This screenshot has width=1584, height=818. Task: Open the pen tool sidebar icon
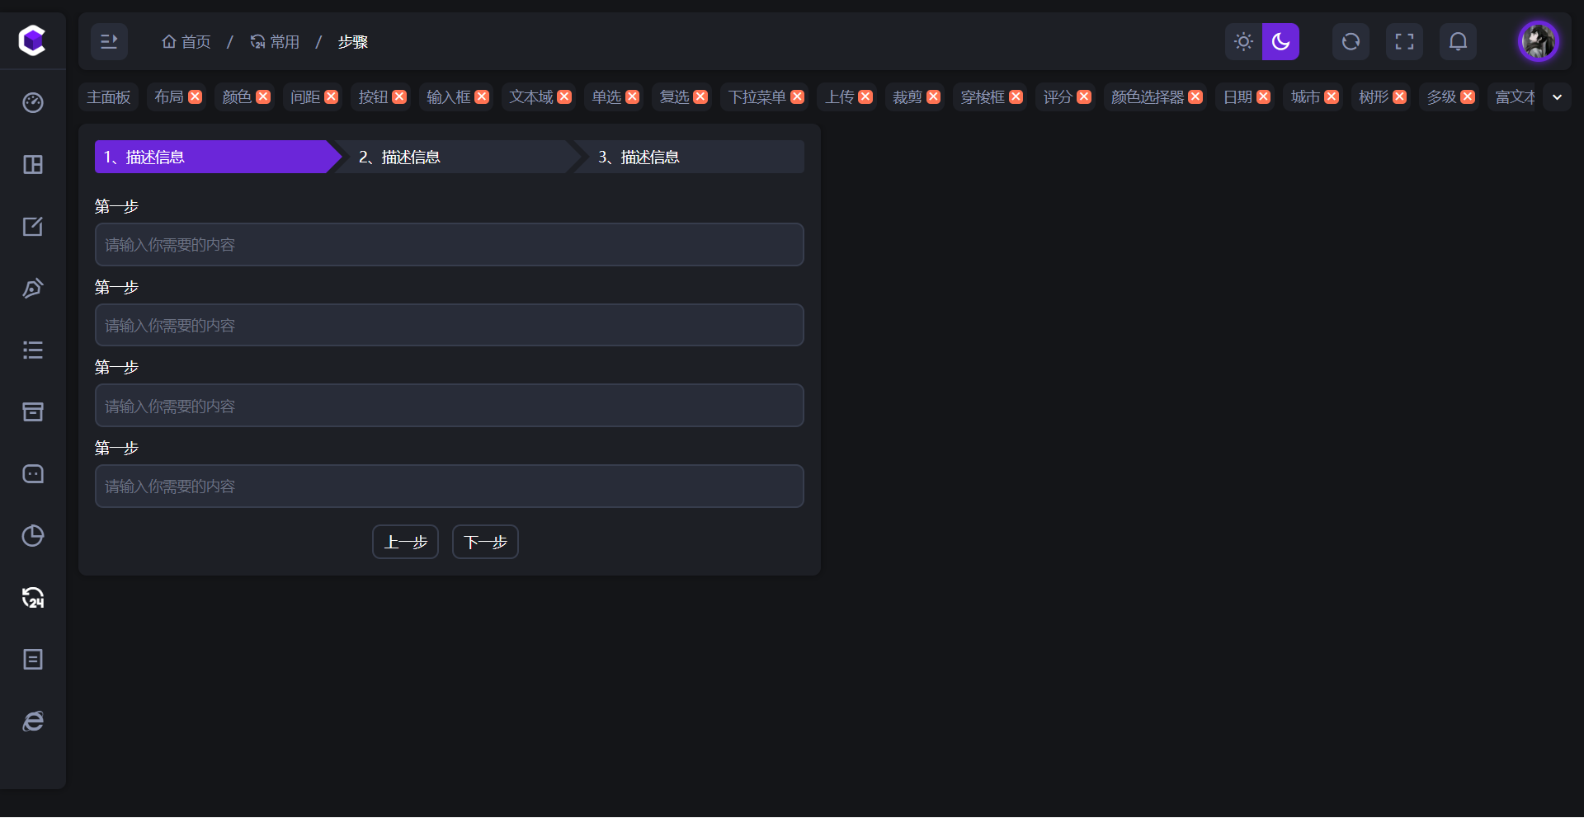(33, 288)
